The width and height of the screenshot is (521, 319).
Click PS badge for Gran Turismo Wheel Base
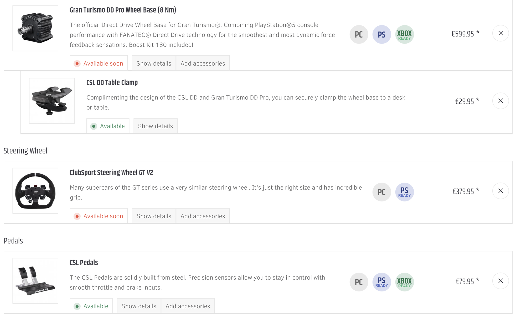381,34
